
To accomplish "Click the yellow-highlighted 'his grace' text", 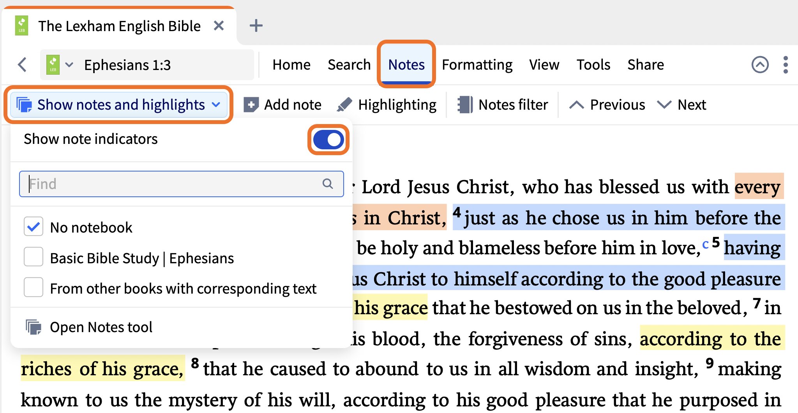I will tap(391, 308).
